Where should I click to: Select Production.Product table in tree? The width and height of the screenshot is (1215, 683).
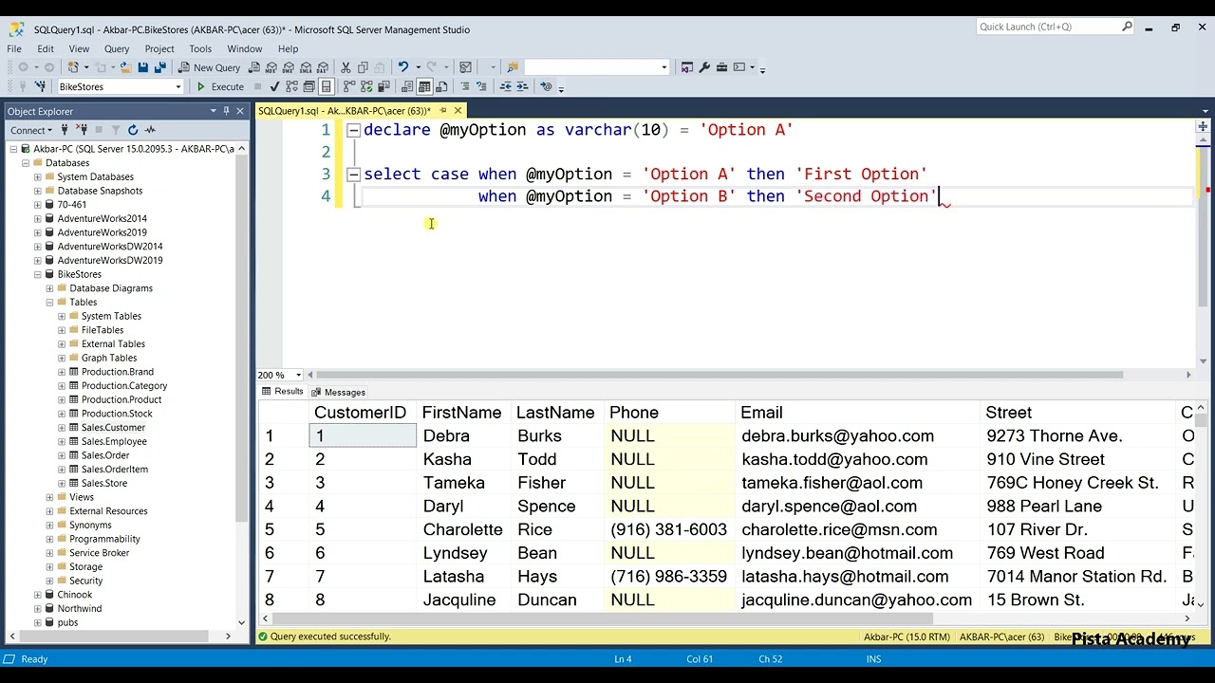[x=121, y=399]
